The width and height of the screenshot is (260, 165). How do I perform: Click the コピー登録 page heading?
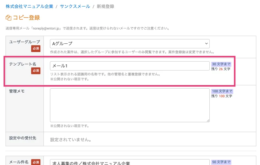coord(26,18)
